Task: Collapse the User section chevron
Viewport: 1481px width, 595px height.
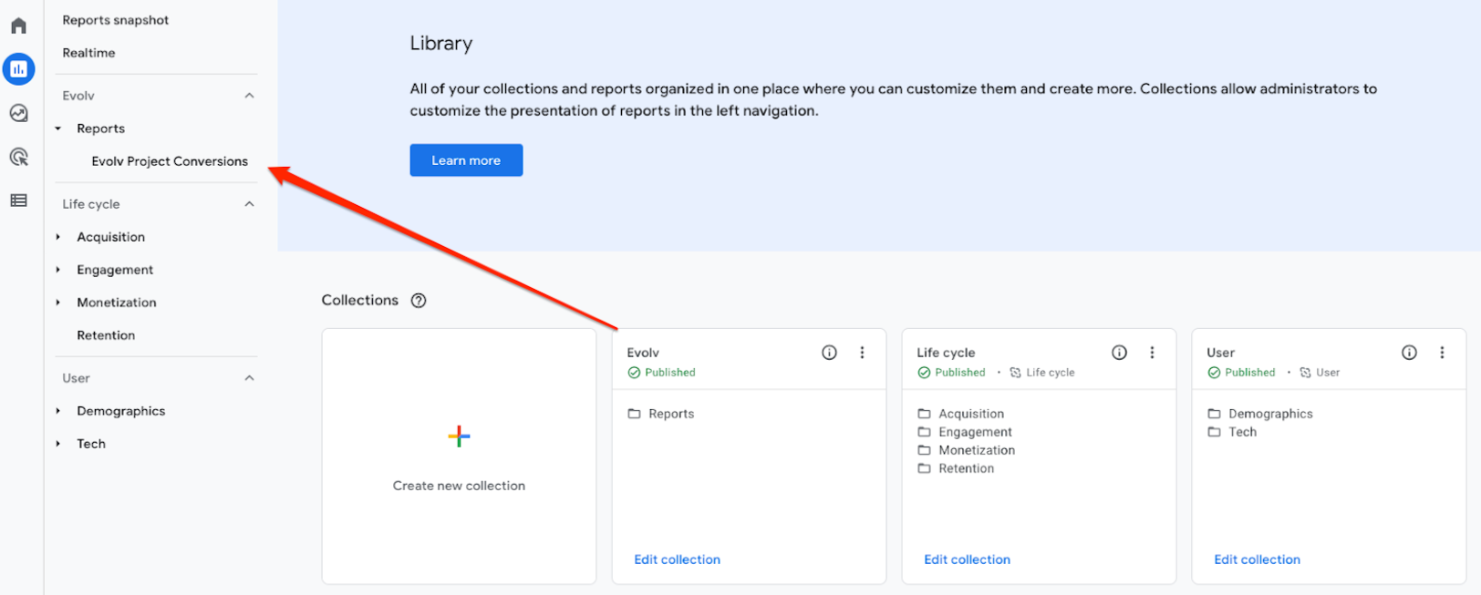Action: [x=249, y=378]
